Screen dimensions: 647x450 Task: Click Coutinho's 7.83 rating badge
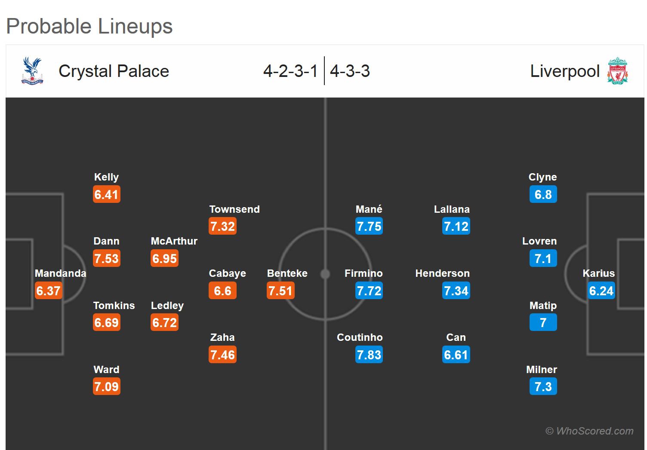369,355
